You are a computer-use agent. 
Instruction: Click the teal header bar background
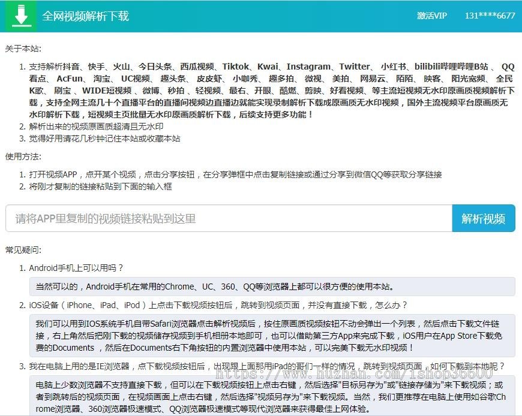tap(270, 16)
